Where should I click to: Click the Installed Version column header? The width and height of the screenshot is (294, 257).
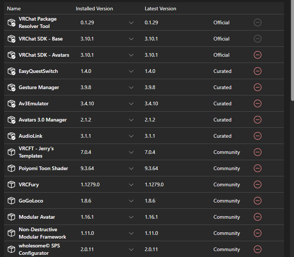point(94,8)
